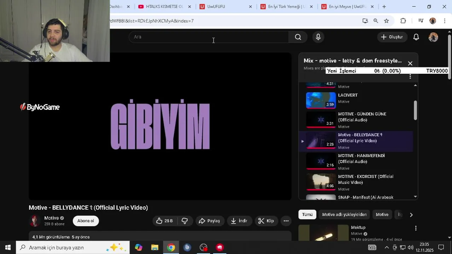
Task: Close the Mix playlist panel
Action: [x=410, y=64]
